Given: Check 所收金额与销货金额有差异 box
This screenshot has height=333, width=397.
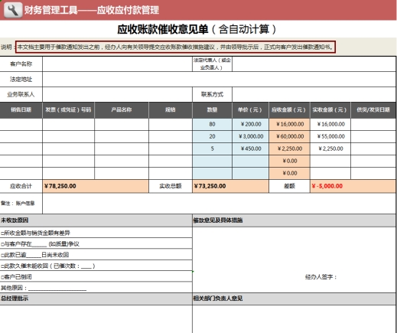Looking at the screenshot, I should click(x=2, y=233).
